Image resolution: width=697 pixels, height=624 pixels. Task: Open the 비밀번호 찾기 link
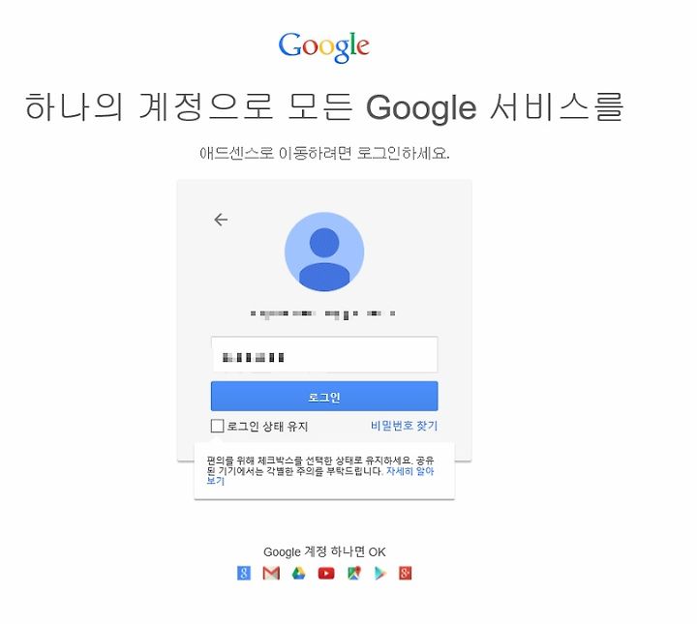pos(404,426)
